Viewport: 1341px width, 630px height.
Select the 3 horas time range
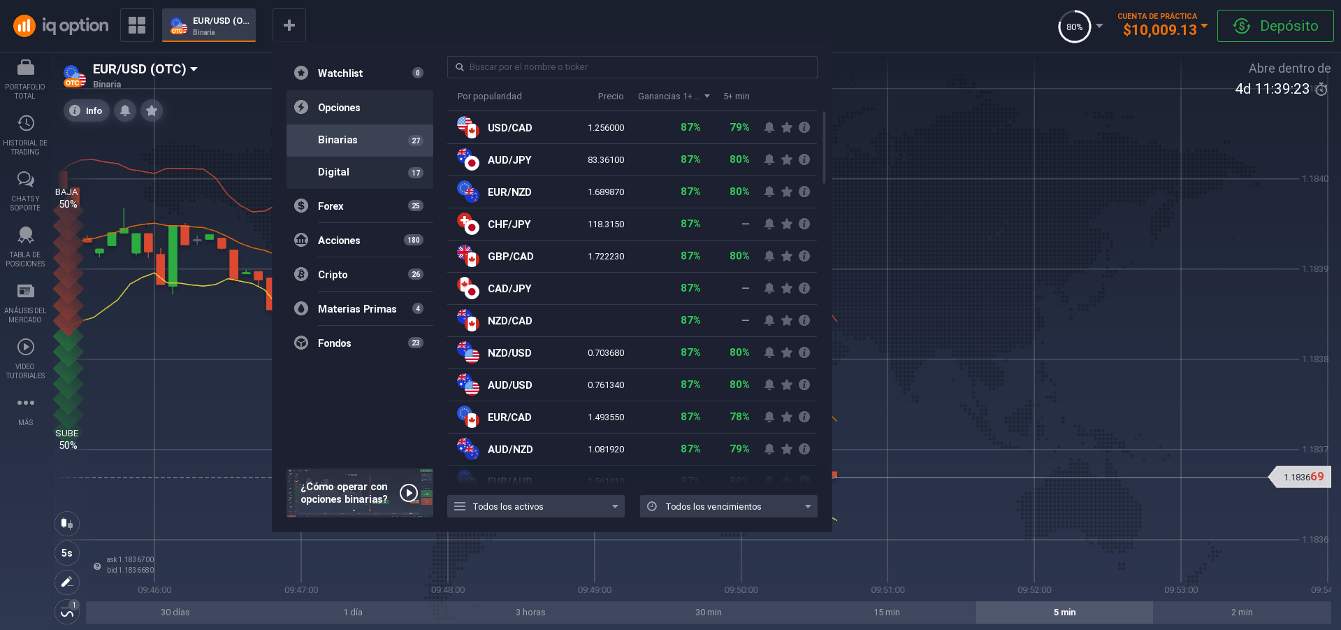pyautogui.click(x=530, y=612)
